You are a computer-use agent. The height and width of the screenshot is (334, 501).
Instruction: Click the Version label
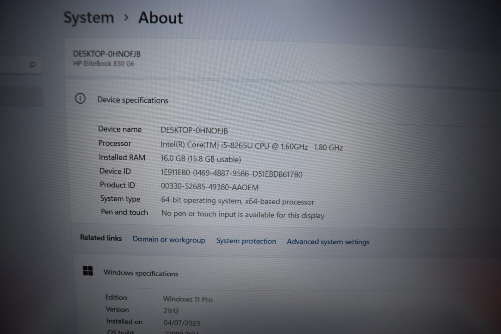[117, 310]
